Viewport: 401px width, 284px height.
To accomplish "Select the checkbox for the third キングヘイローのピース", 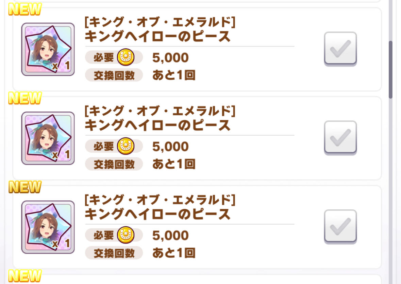I will pyautogui.click(x=340, y=226).
